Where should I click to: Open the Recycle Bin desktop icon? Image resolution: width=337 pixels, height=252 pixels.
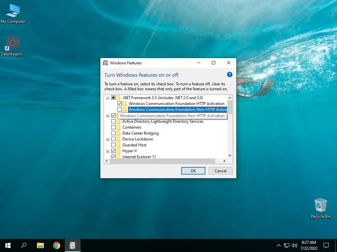click(321, 208)
